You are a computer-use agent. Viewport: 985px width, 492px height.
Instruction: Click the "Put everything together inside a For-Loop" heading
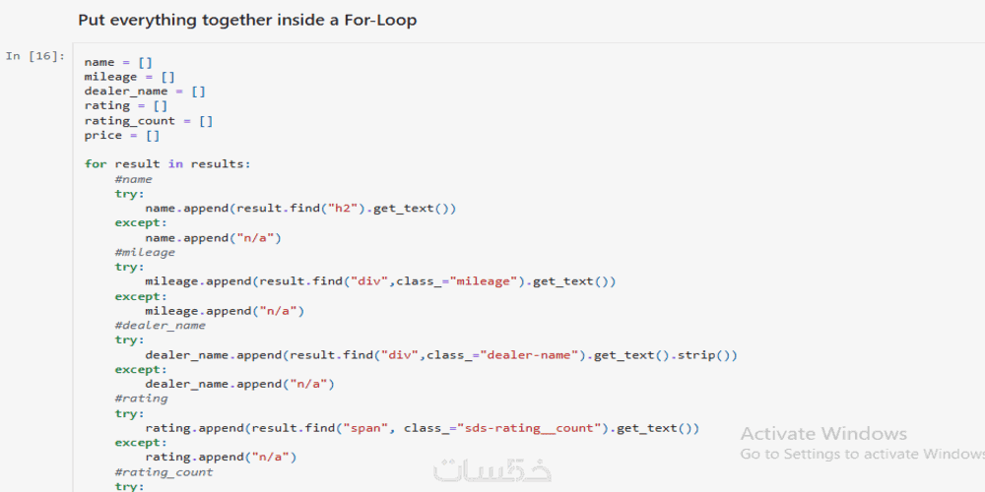(247, 20)
